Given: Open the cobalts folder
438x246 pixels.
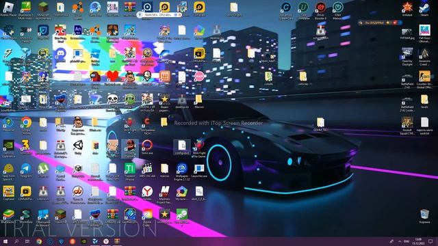Looking at the screenshot, I should tap(268, 76).
